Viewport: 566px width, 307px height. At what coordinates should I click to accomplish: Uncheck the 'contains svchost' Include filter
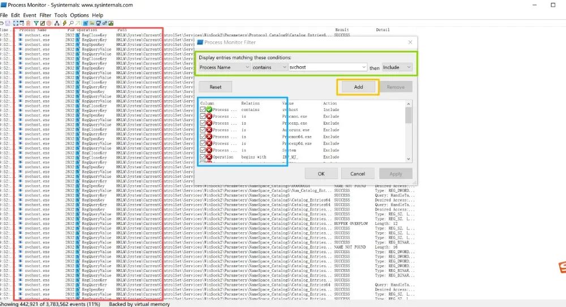tap(203, 109)
